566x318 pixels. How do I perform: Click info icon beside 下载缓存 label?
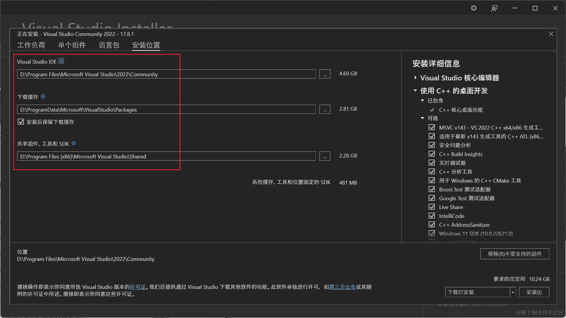tap(43, 96)
